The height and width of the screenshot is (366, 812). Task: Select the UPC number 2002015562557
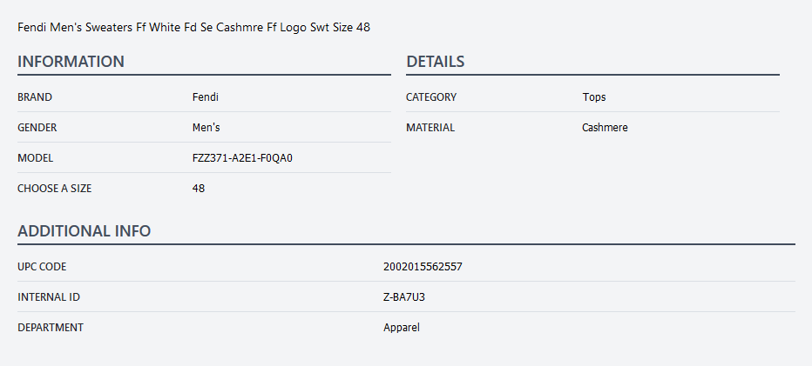[x=423, y=267]
